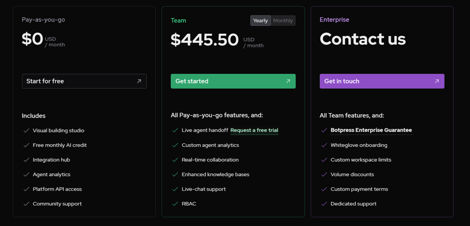
Task: Open Botpress Enterprise Guarantee details
Action: 371,130
